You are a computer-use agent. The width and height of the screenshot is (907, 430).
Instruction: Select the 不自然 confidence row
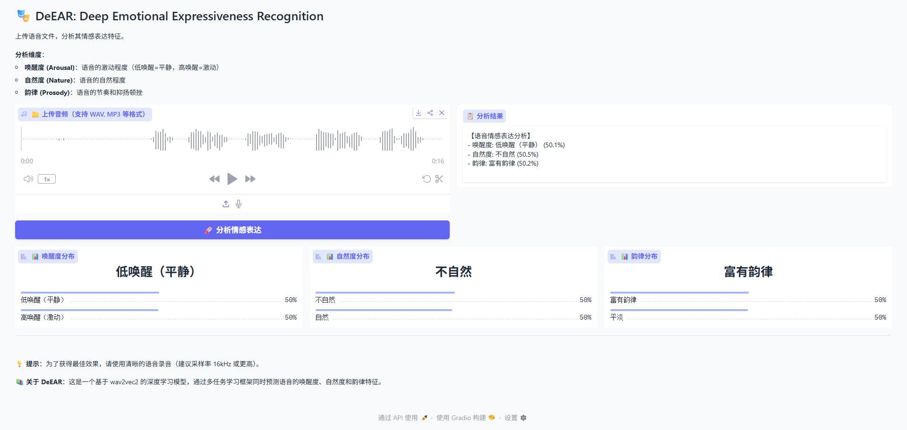click(453, 298)
